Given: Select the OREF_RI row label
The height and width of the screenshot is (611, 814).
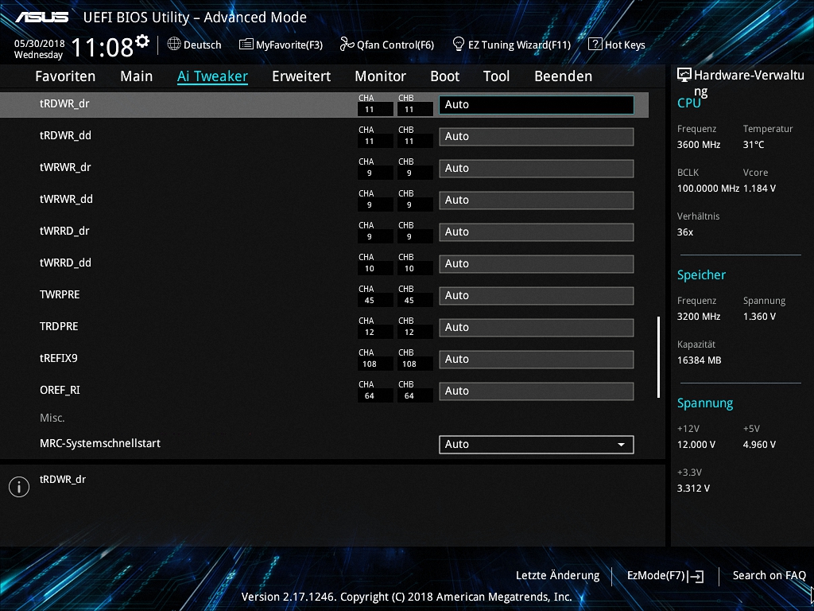Looking at the screenshot, I should 60,390.
